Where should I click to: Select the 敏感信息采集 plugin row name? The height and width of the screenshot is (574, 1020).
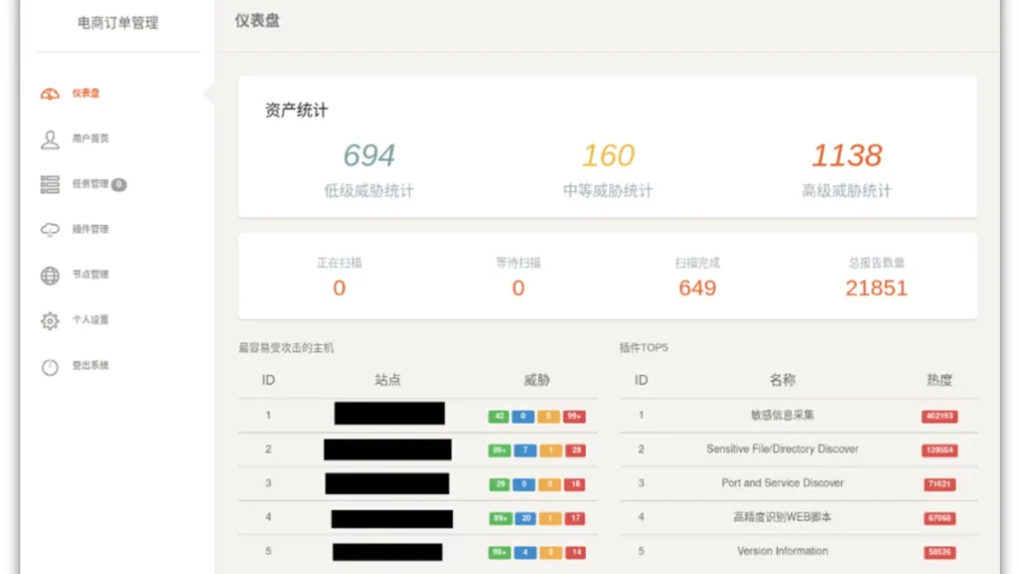(x=783, y=416)
